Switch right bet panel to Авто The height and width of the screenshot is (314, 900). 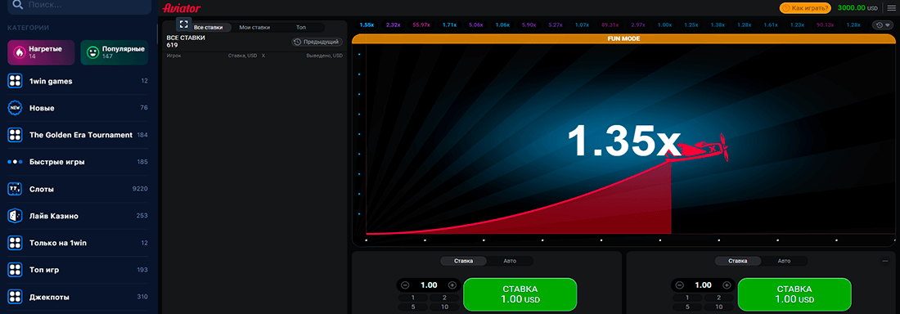[784, 261]
